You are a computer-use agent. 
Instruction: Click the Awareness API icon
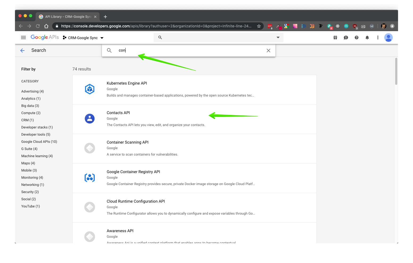coord(90,237)
